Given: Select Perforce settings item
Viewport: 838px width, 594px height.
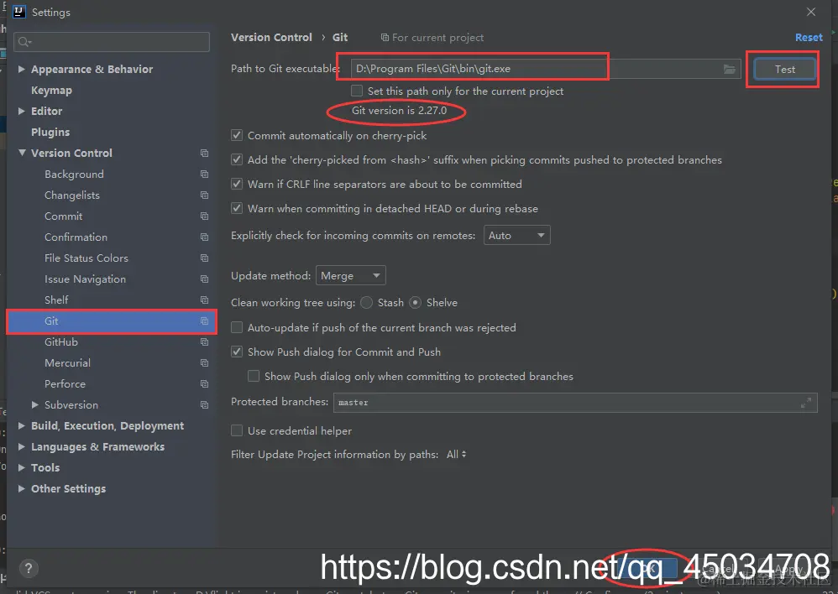Looking at the screenshot, I should [x=65, y=384].
